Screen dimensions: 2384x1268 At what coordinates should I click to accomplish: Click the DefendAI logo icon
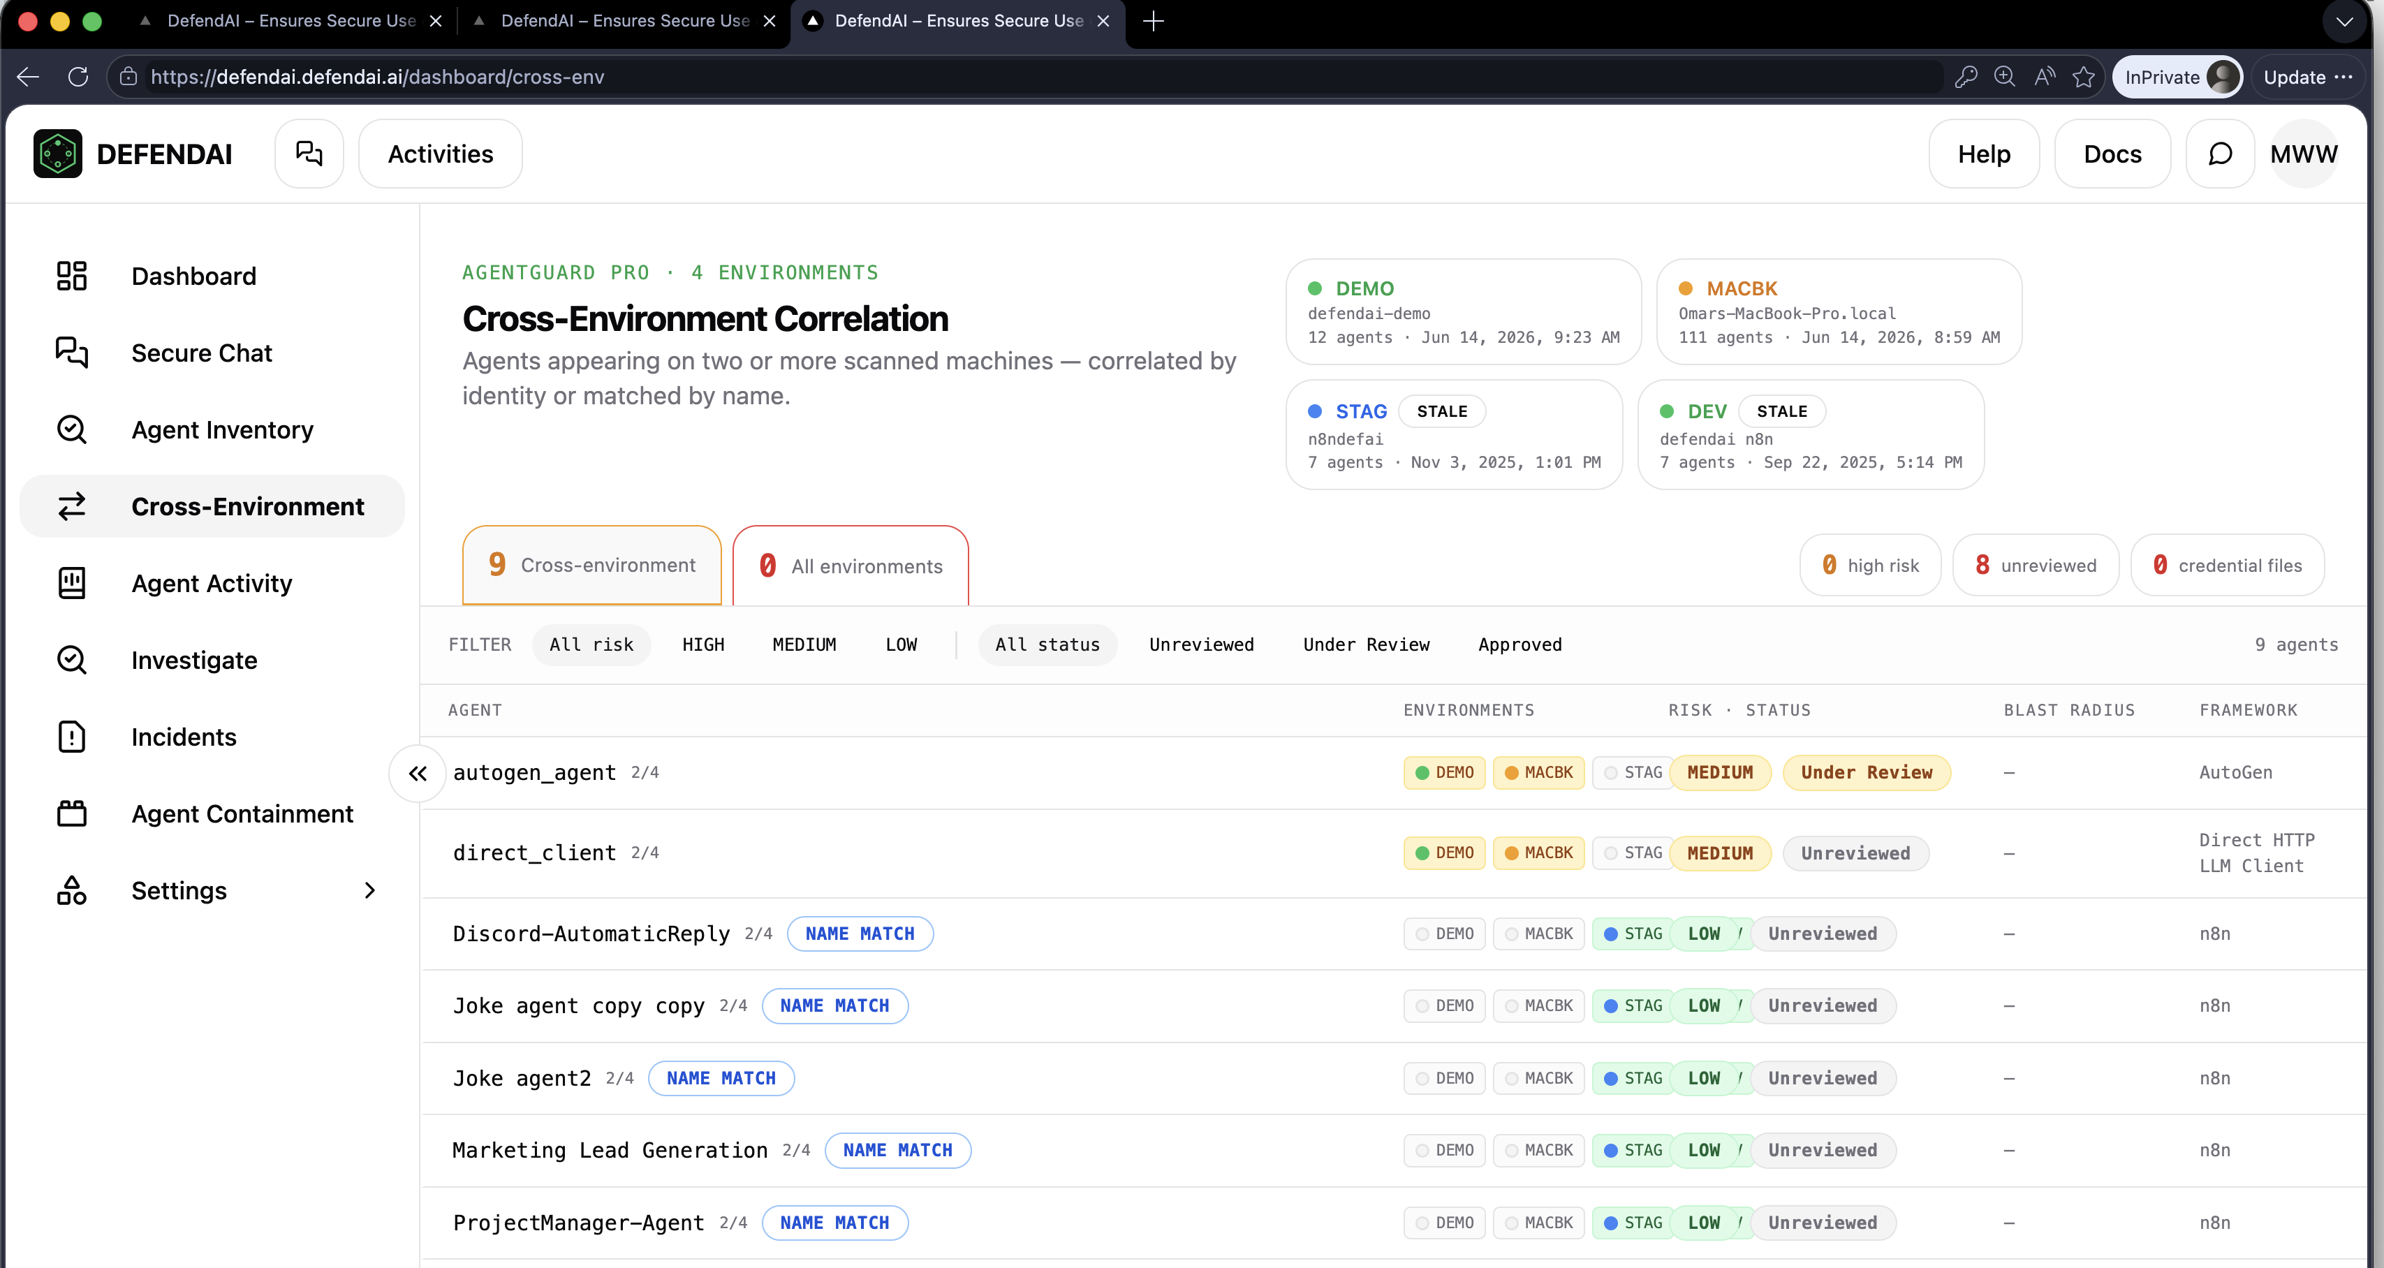coord(57,154)
